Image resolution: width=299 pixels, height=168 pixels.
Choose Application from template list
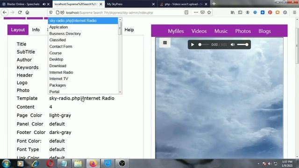pos(83,27)
